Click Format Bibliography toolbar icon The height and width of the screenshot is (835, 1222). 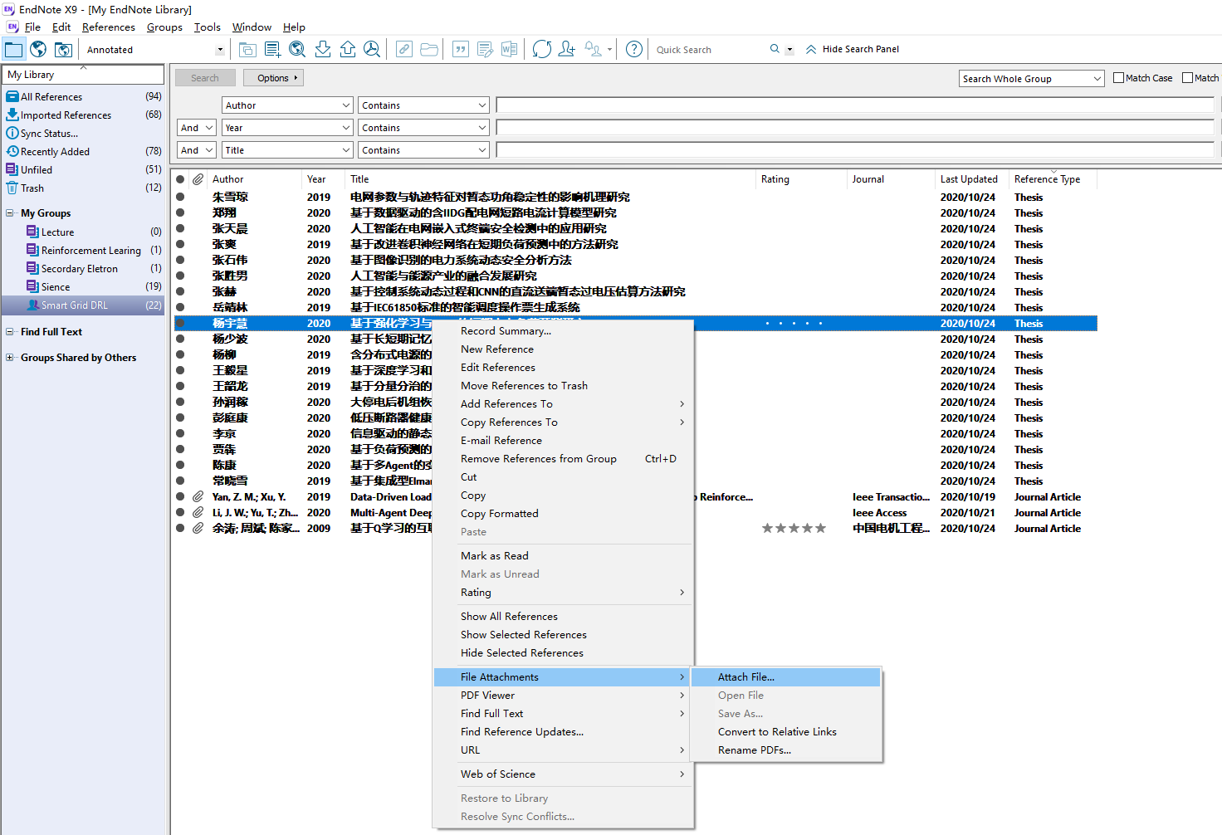[486, 49]
